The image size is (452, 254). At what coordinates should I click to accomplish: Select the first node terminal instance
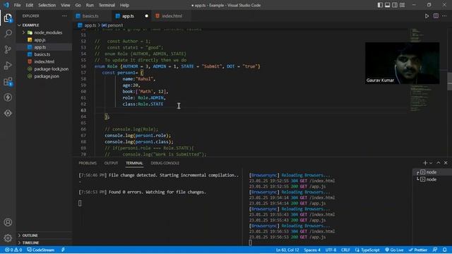[x=432, y=172]
